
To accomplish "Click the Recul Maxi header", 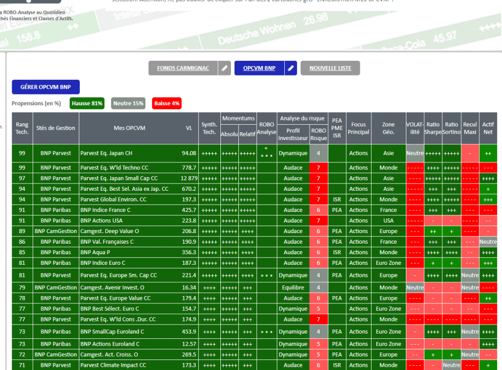I will tap(470, 128).
